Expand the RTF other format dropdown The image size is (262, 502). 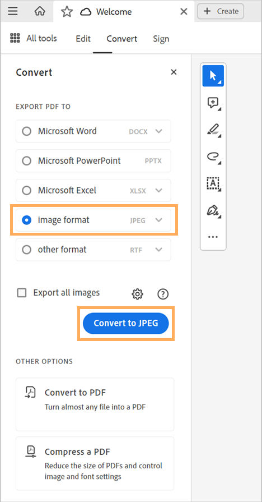coord(159,250)
